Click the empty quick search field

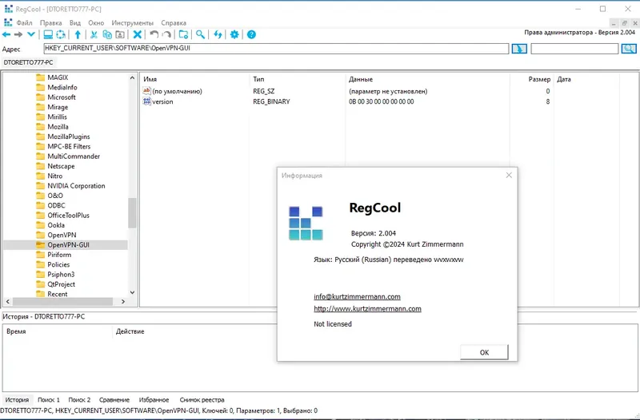click(x=574, y=49)
